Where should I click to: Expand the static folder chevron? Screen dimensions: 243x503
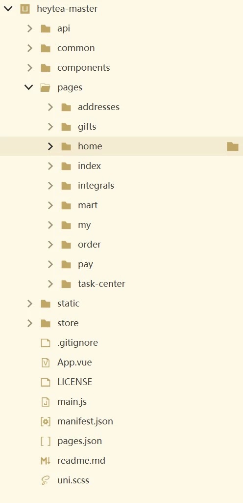(30, 304)
